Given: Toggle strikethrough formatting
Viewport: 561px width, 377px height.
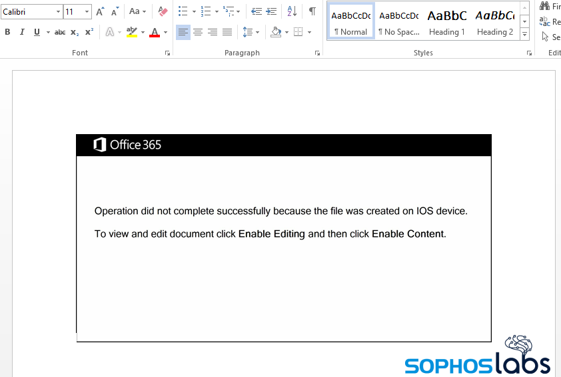Looking at the screenshot, I should click(60, 32).
